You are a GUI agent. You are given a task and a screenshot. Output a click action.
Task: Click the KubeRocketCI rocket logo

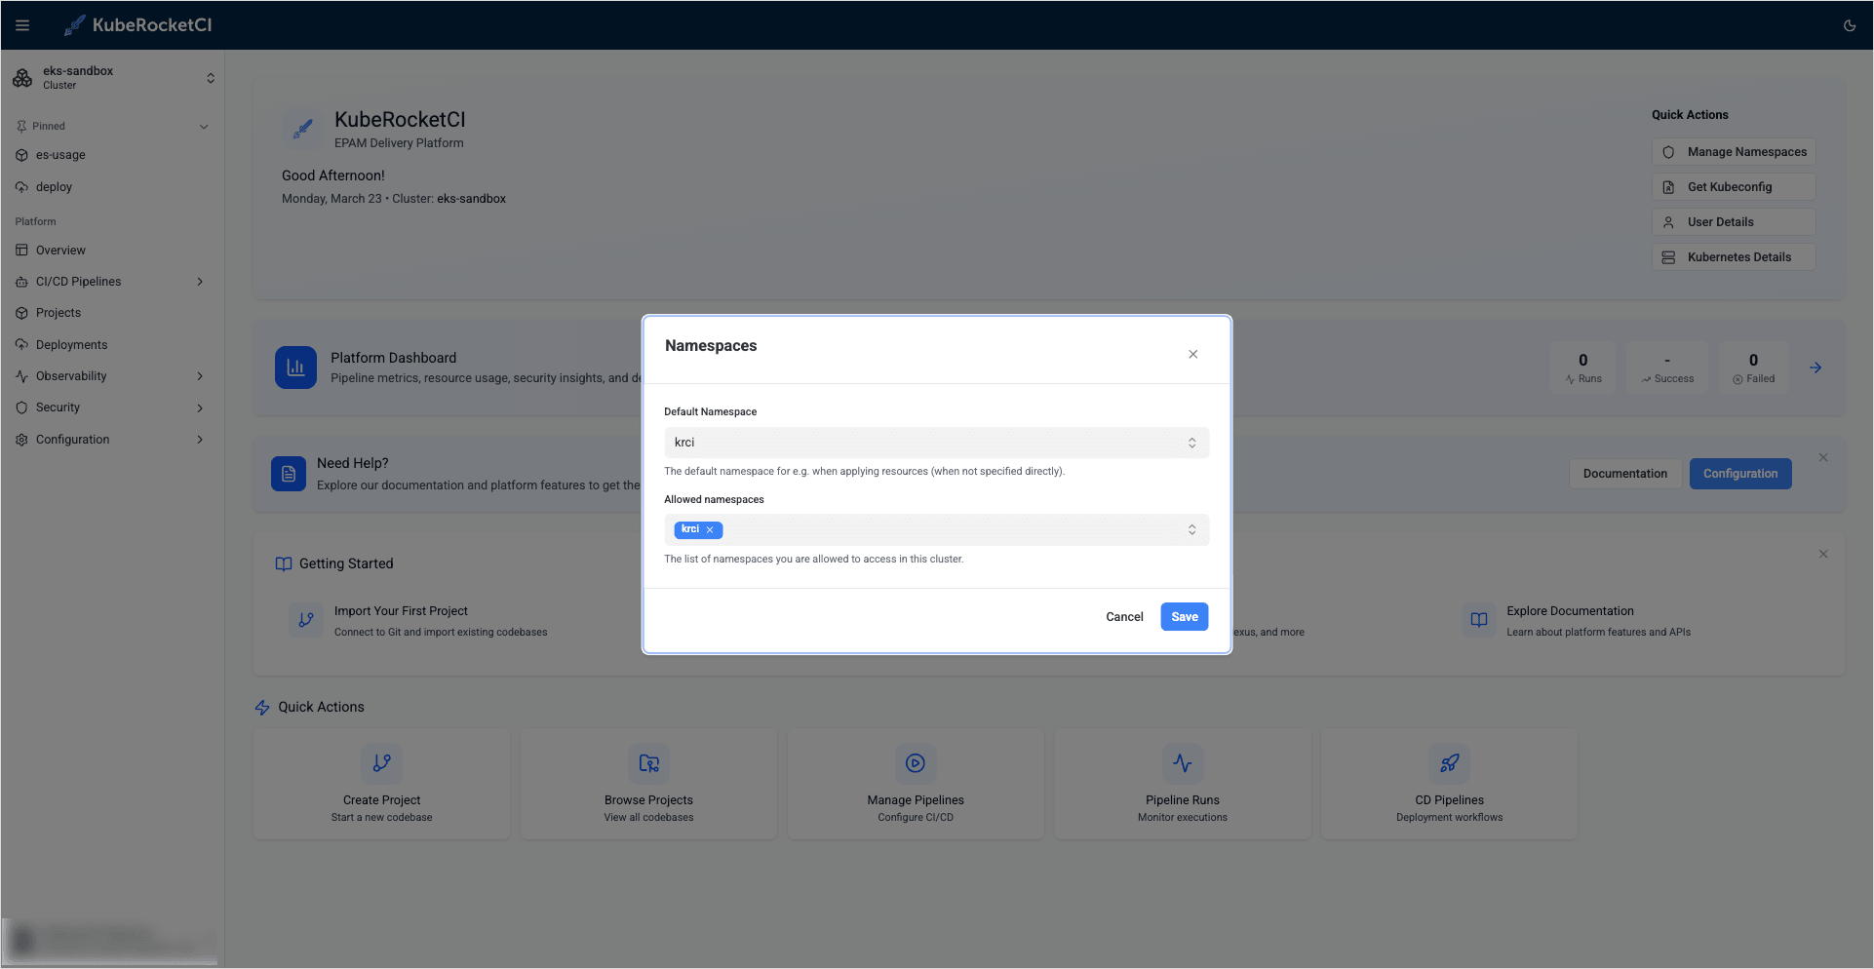click(x=73, y=24)
